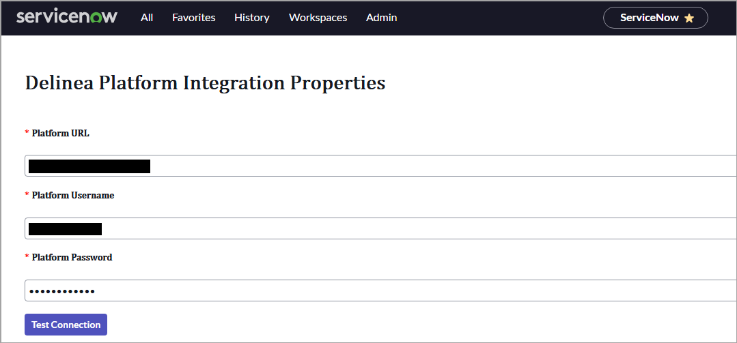This screenshot has height=343, width=737.
Task: Open the Workspaces menu
Action: click(318, 18)
